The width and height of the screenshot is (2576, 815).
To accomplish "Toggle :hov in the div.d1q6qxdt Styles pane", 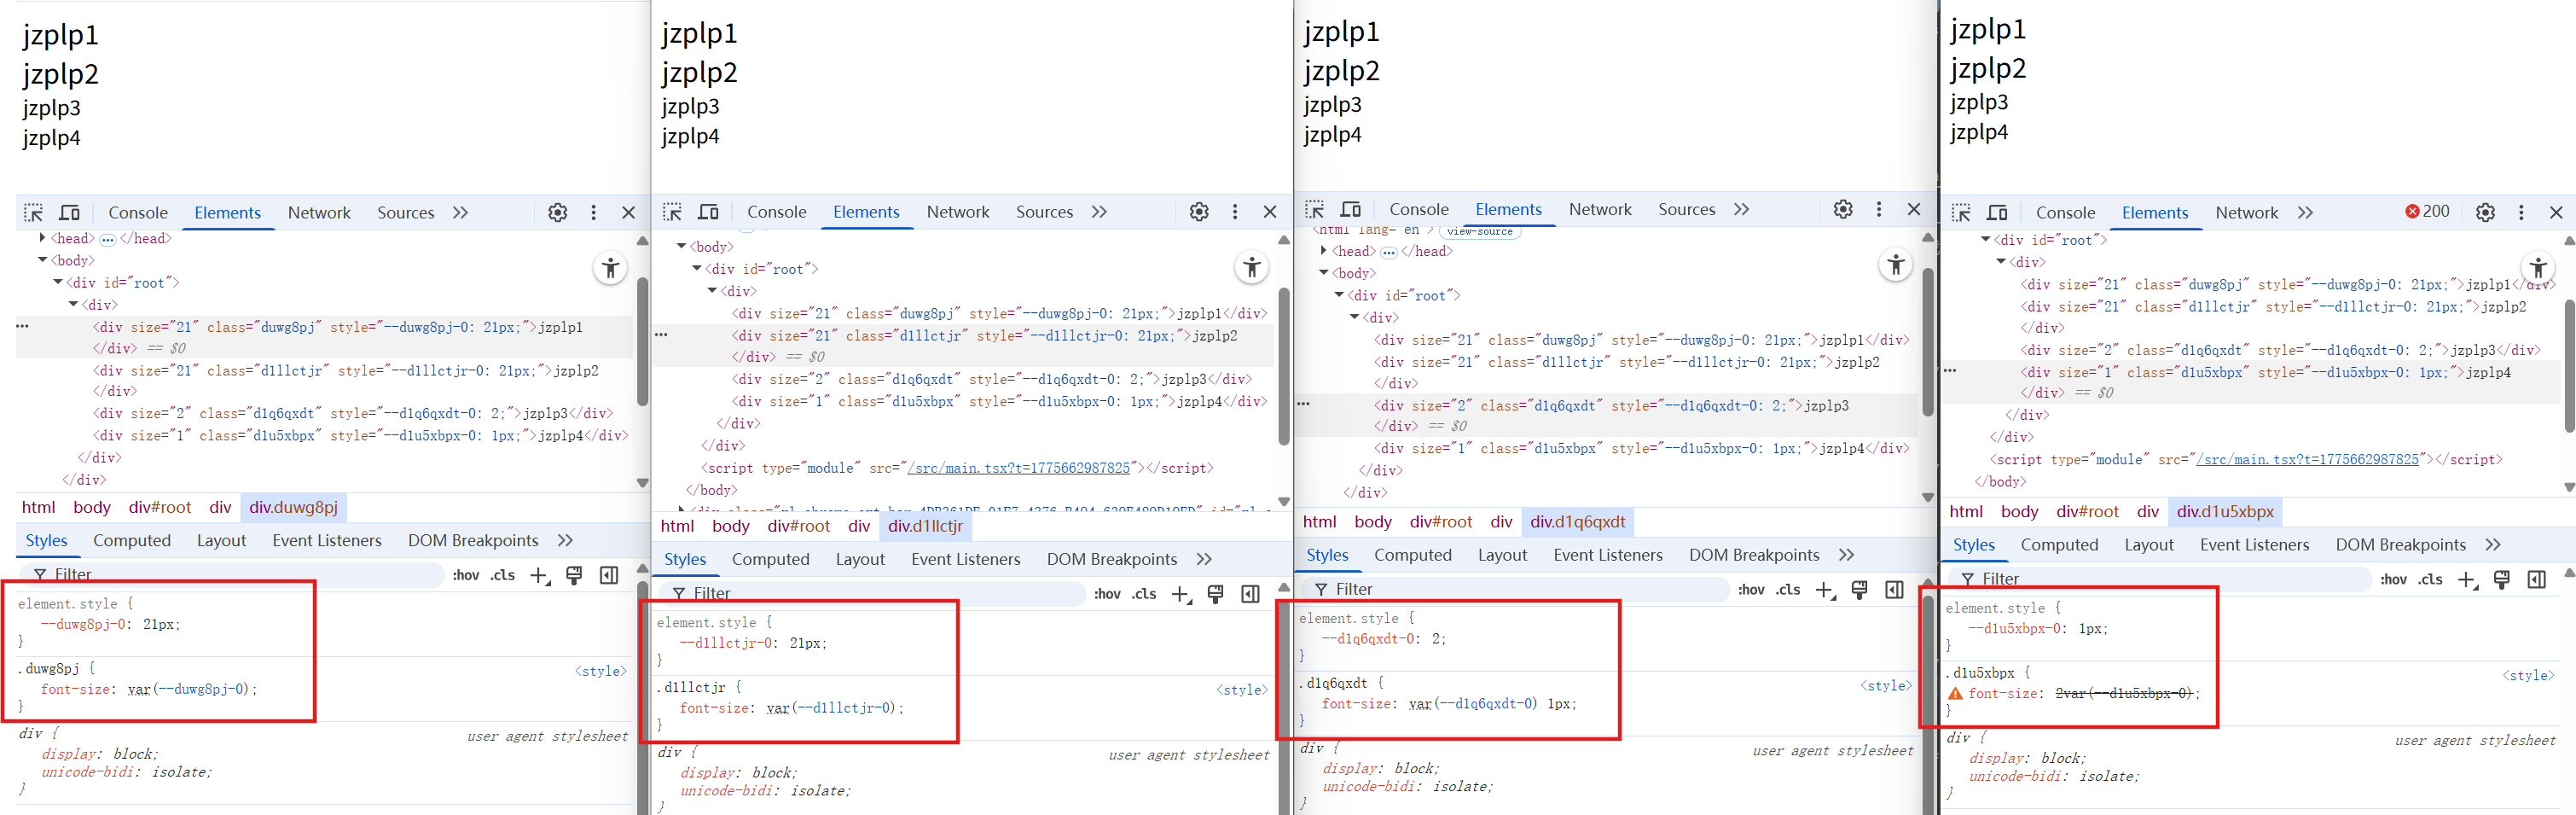I will coord(1750,590).
